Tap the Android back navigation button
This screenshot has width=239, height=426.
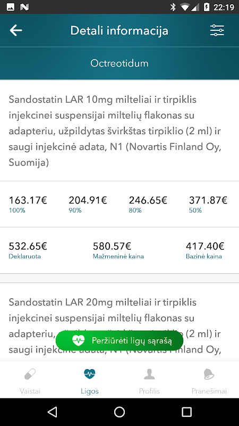[x=52, y=412]
